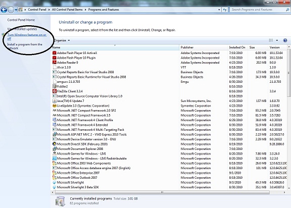Image resolution: width=291 pixels, height=208 pixels.
Task: Click the VTT publisher cell
Action: pyautogui.click(x=183, y=67)
